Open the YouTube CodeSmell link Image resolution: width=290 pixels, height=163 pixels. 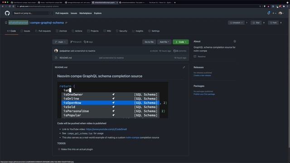pyautogui.click(x=106, y=129)
